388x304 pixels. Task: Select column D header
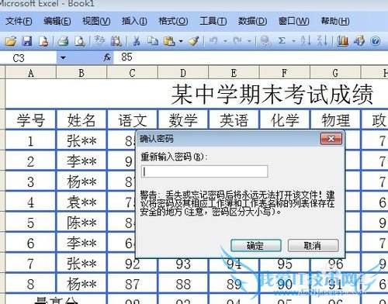(182, 73)
